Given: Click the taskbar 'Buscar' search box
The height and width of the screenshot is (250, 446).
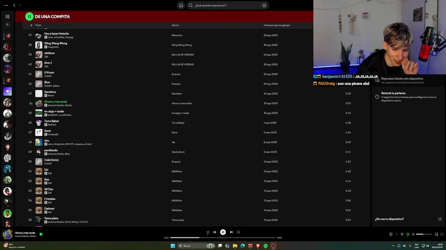Looking at the screenshot, I should tap(197, 246).
